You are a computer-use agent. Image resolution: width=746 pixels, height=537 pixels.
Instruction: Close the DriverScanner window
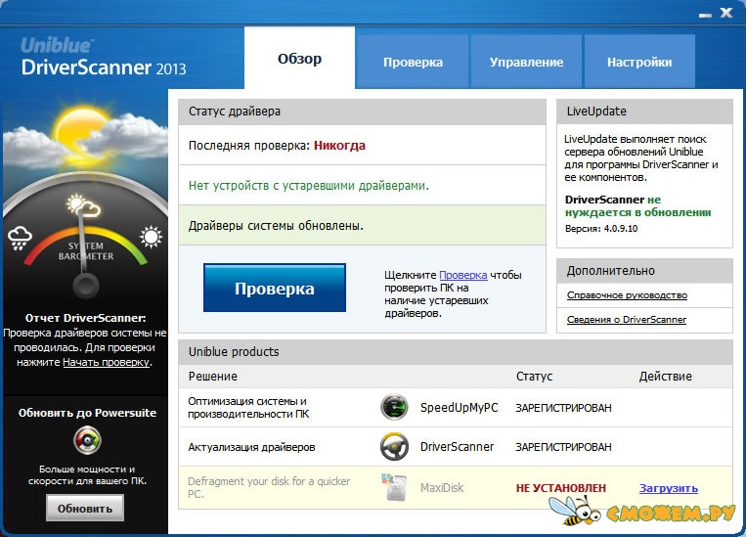click(726, 13)
